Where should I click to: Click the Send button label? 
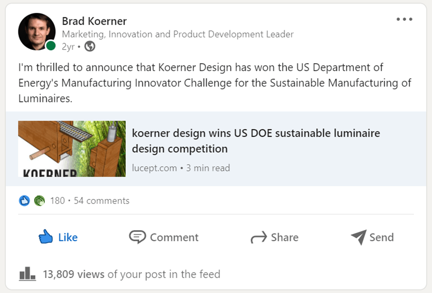[x=382, y=237]
